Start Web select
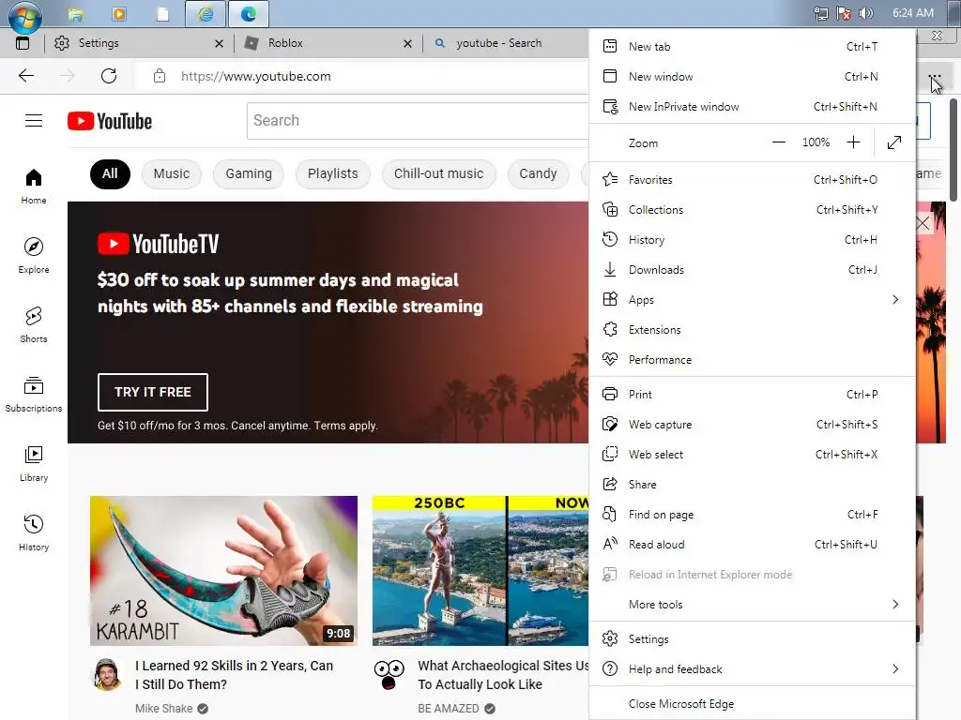This screenshot has width=961, height=720. pyautogui.click(x=752, y=455)
